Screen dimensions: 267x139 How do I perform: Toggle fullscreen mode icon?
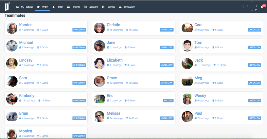(x=242, y=7)
